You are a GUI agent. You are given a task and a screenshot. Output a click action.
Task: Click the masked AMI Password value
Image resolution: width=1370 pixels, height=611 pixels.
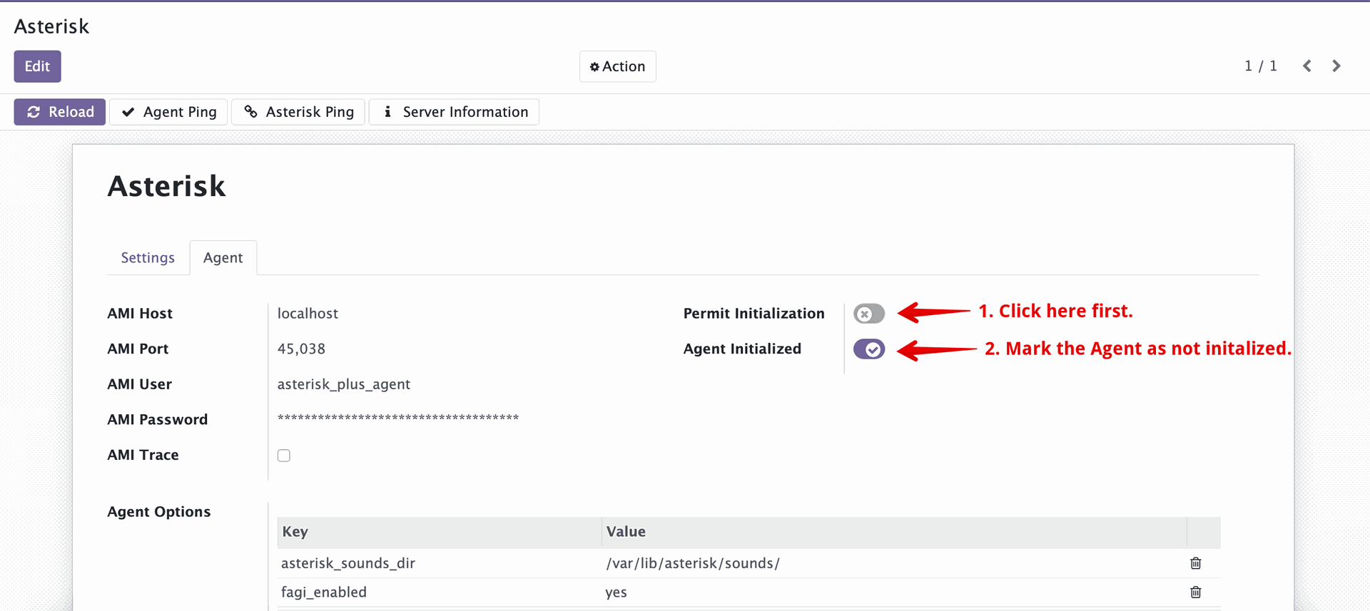point(398,419)
